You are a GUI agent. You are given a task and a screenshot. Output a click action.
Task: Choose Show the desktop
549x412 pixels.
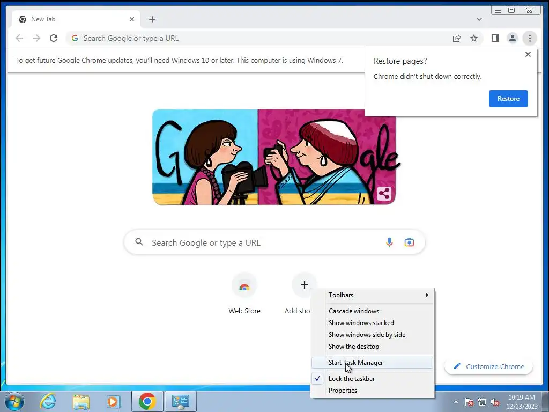(373, 347)
